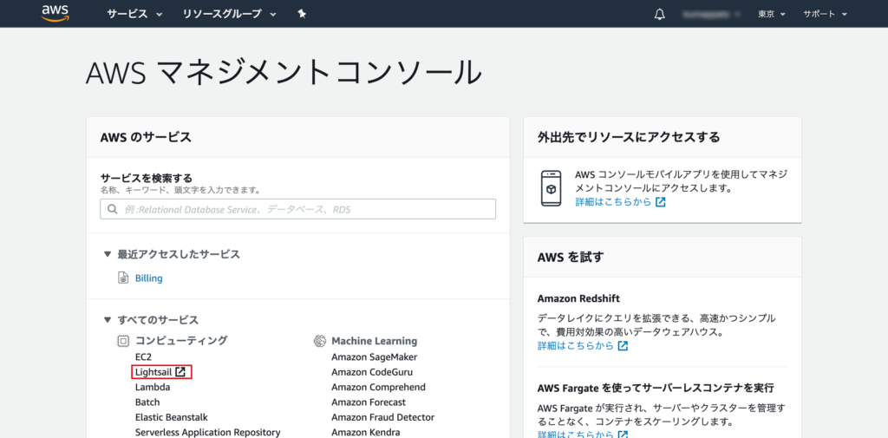Image resolution: width=888 pixels, height=438 pixels.
Task: Click the Amazon Redshift heading
Action: coord(578,298)
